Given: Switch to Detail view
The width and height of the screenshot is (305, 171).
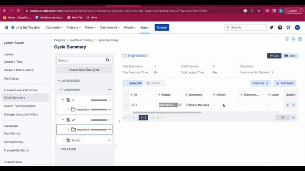Looking at the screenshot, I should (290, 56).
